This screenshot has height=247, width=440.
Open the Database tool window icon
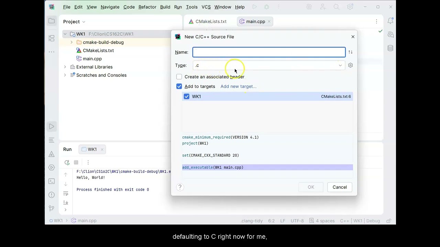pyautogui.click(x=390, y=48)
